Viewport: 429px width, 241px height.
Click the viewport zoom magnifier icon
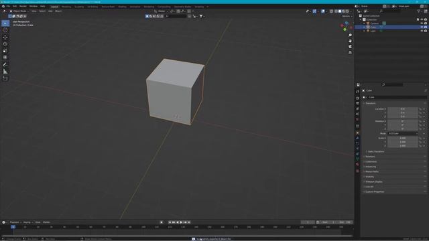[350, 35]
